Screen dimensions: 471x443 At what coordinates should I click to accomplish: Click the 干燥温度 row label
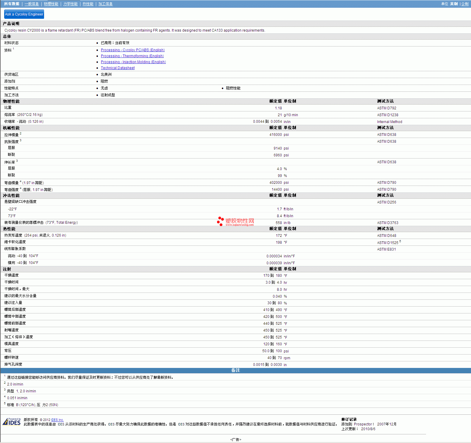(x=11, y=275)
